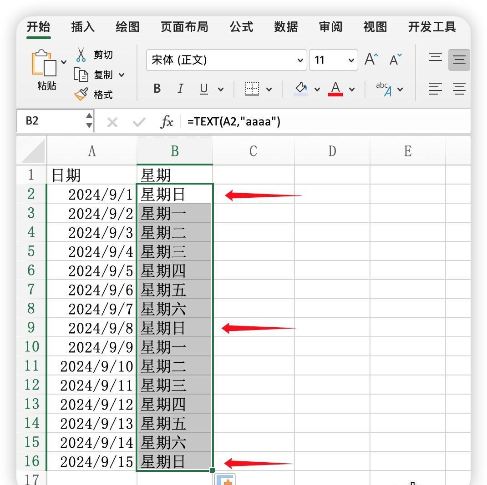Open the paste options dropdown arrow
The image size is (487, 485).
[64, 62]
